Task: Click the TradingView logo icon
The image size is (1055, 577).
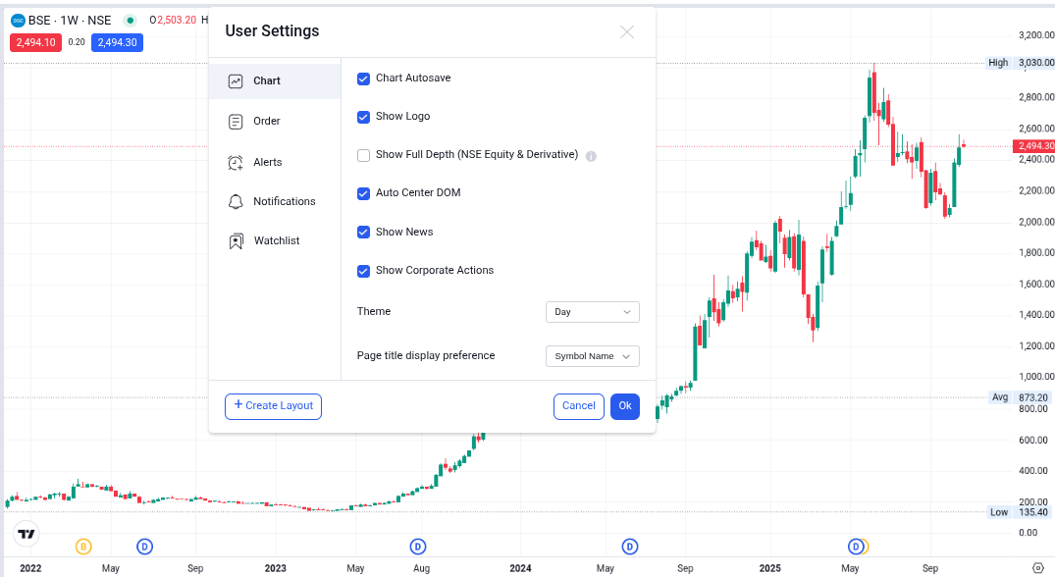Action: pos(26,534)
